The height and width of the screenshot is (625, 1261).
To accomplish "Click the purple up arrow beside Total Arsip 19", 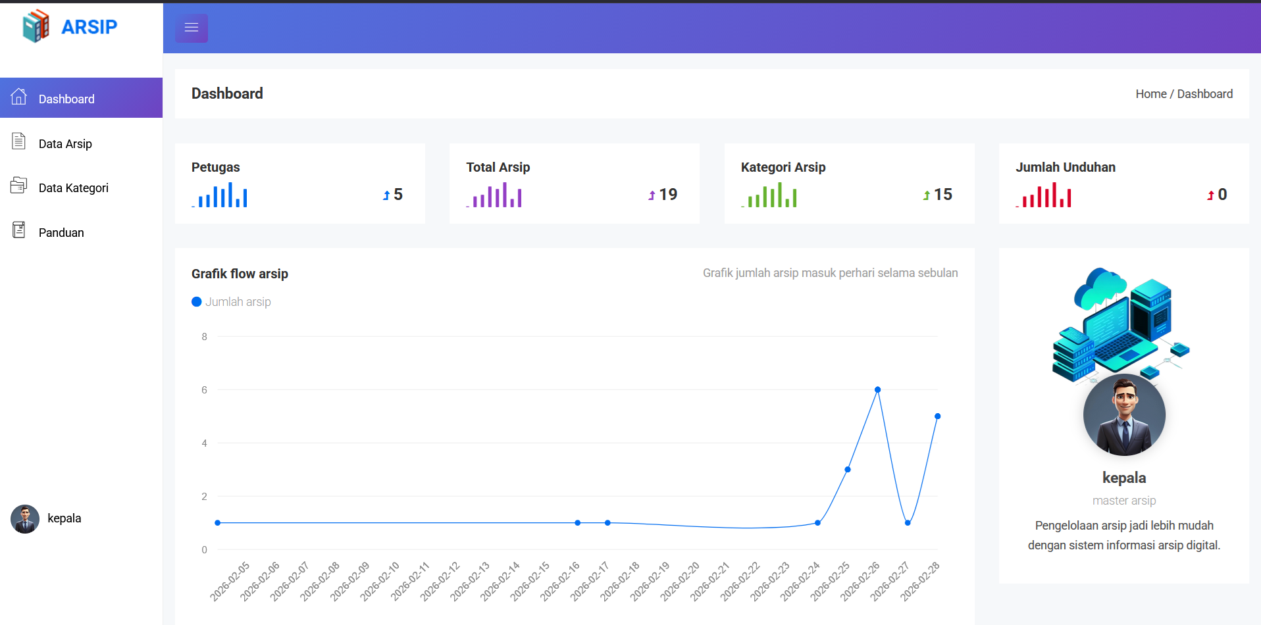I will tap(652, 195).
